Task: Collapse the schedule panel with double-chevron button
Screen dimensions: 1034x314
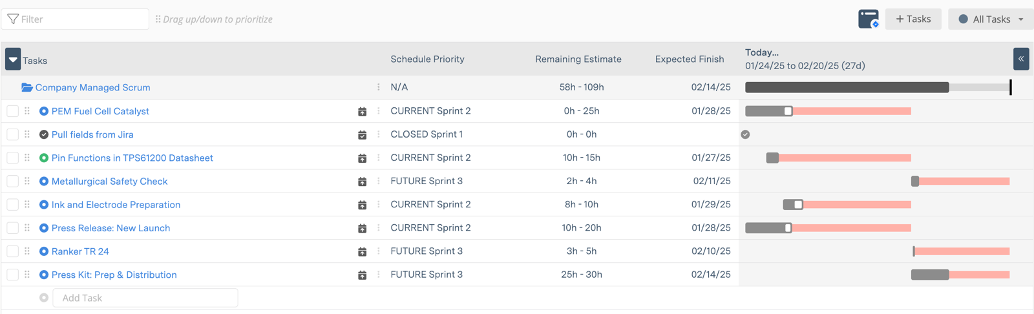Action: [1021, 59]
